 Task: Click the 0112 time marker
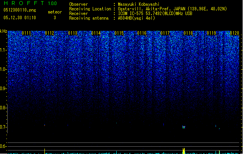click(x=49, y=33)
